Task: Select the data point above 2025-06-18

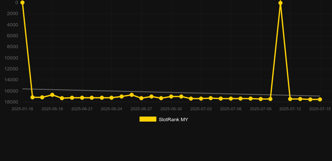Action: coord(52,95)
